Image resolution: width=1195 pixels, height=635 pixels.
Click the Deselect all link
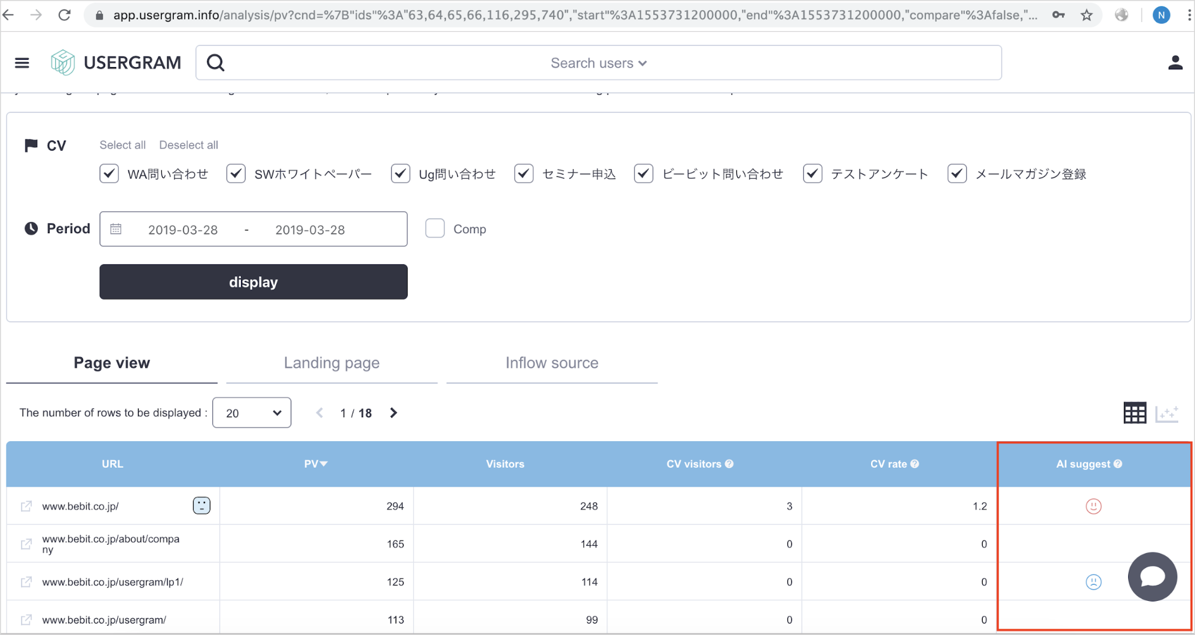(x=188, y=145)
